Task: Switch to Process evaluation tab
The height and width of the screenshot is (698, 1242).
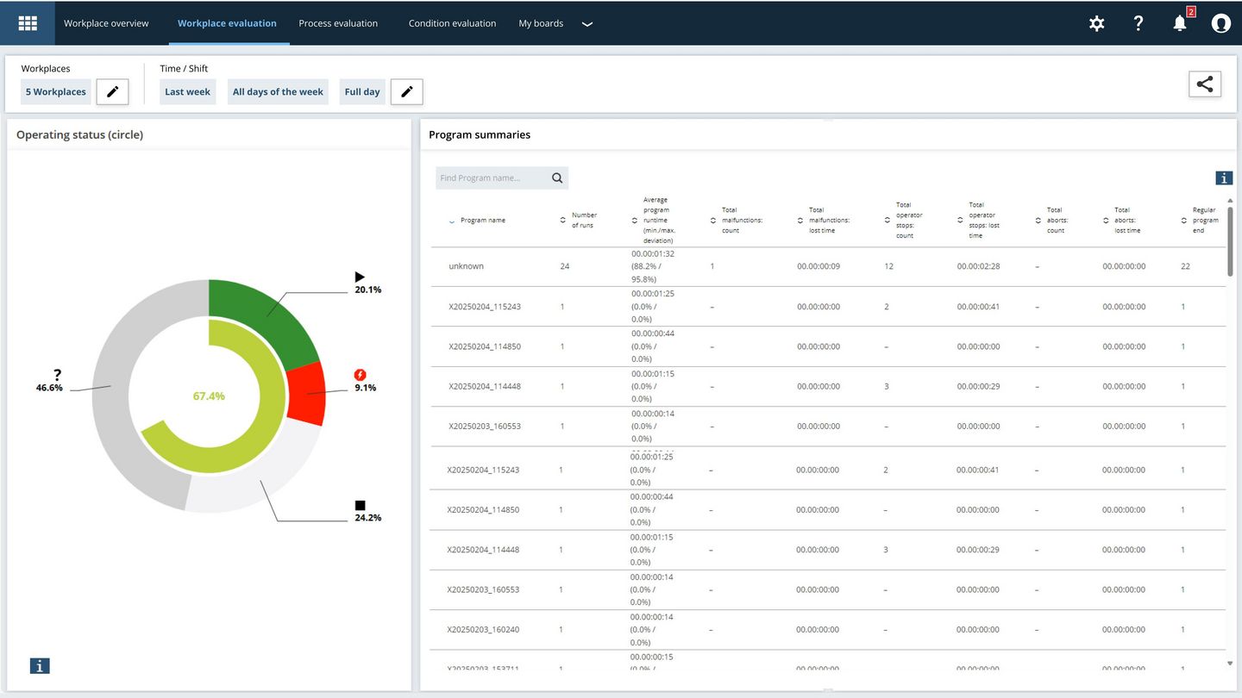Action: point(338,23)
